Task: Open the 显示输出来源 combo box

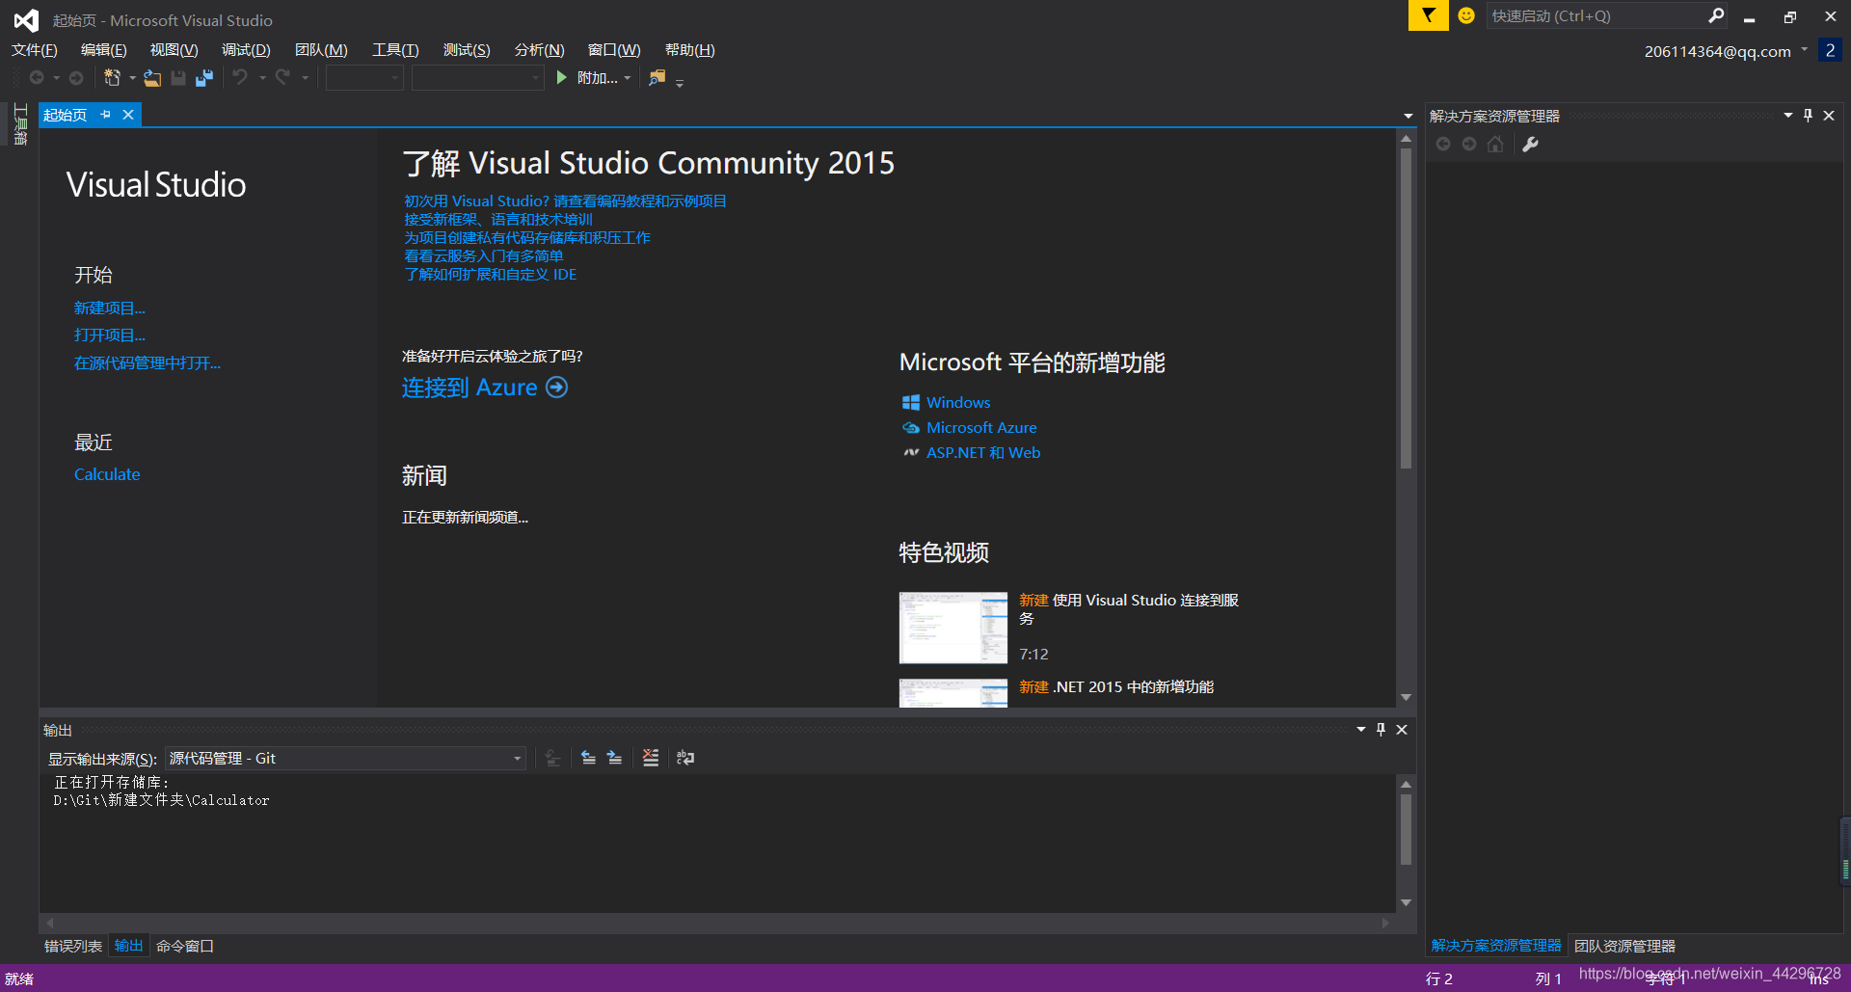Action: click(345, 758)
